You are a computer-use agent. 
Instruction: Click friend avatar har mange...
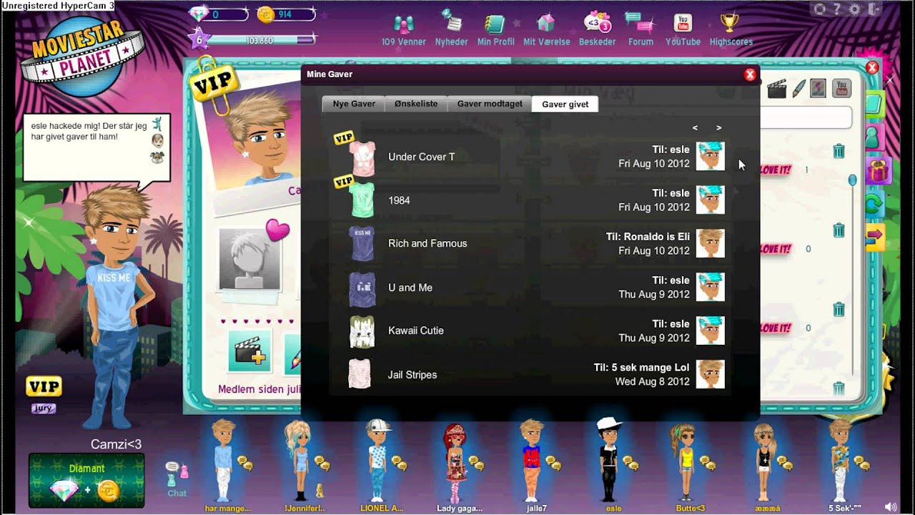(224, 460)
